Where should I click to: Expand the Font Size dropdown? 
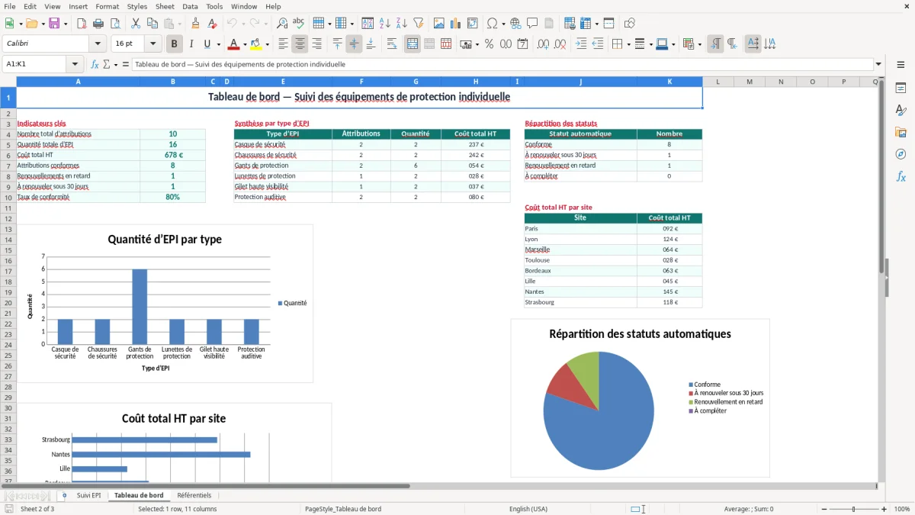tap(152, 44)
